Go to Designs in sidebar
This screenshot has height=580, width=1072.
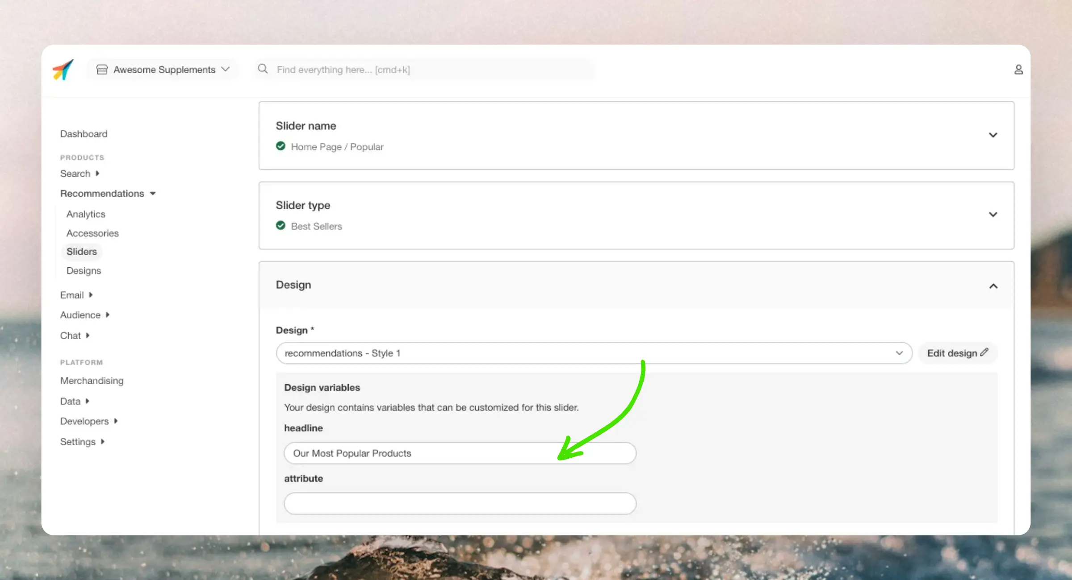coord(84,271)
